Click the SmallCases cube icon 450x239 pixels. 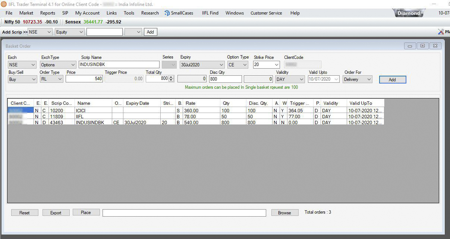coord(167,13)
